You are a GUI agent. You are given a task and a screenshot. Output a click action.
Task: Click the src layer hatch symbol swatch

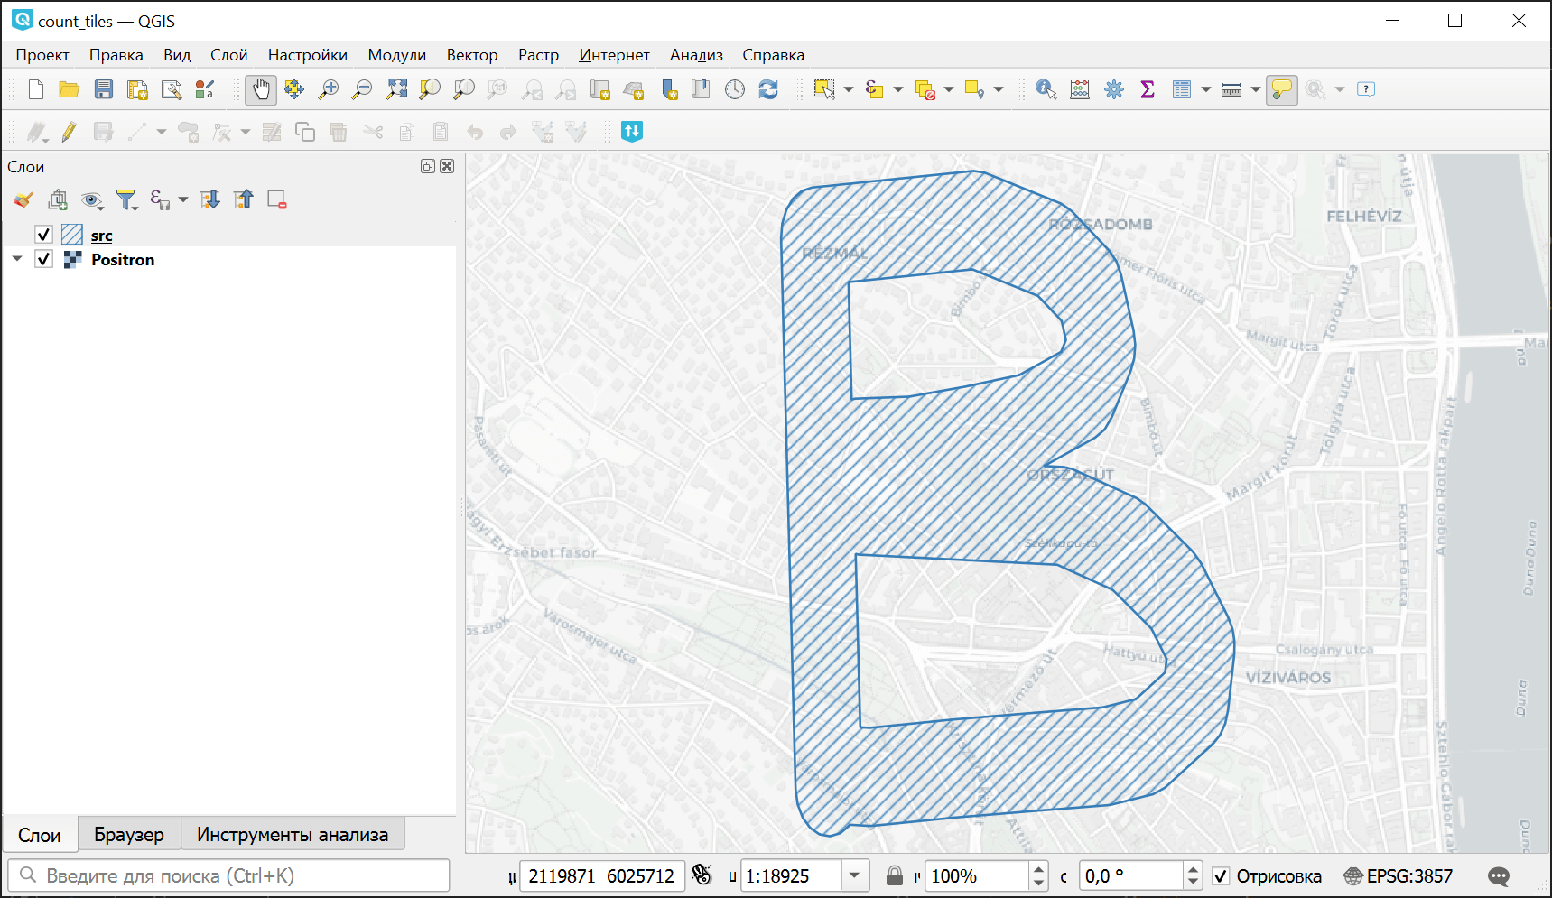click(x=72, y=235)
